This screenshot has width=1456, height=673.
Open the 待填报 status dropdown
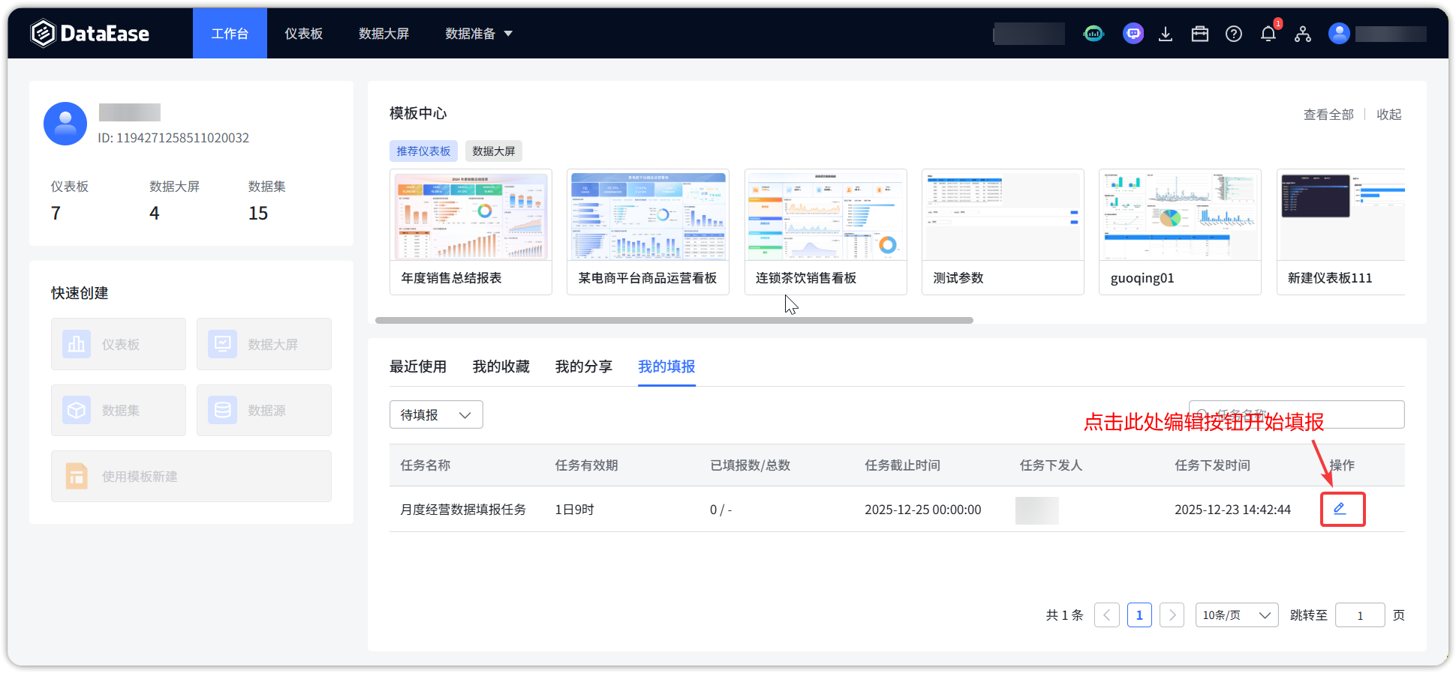click(435, 414)
